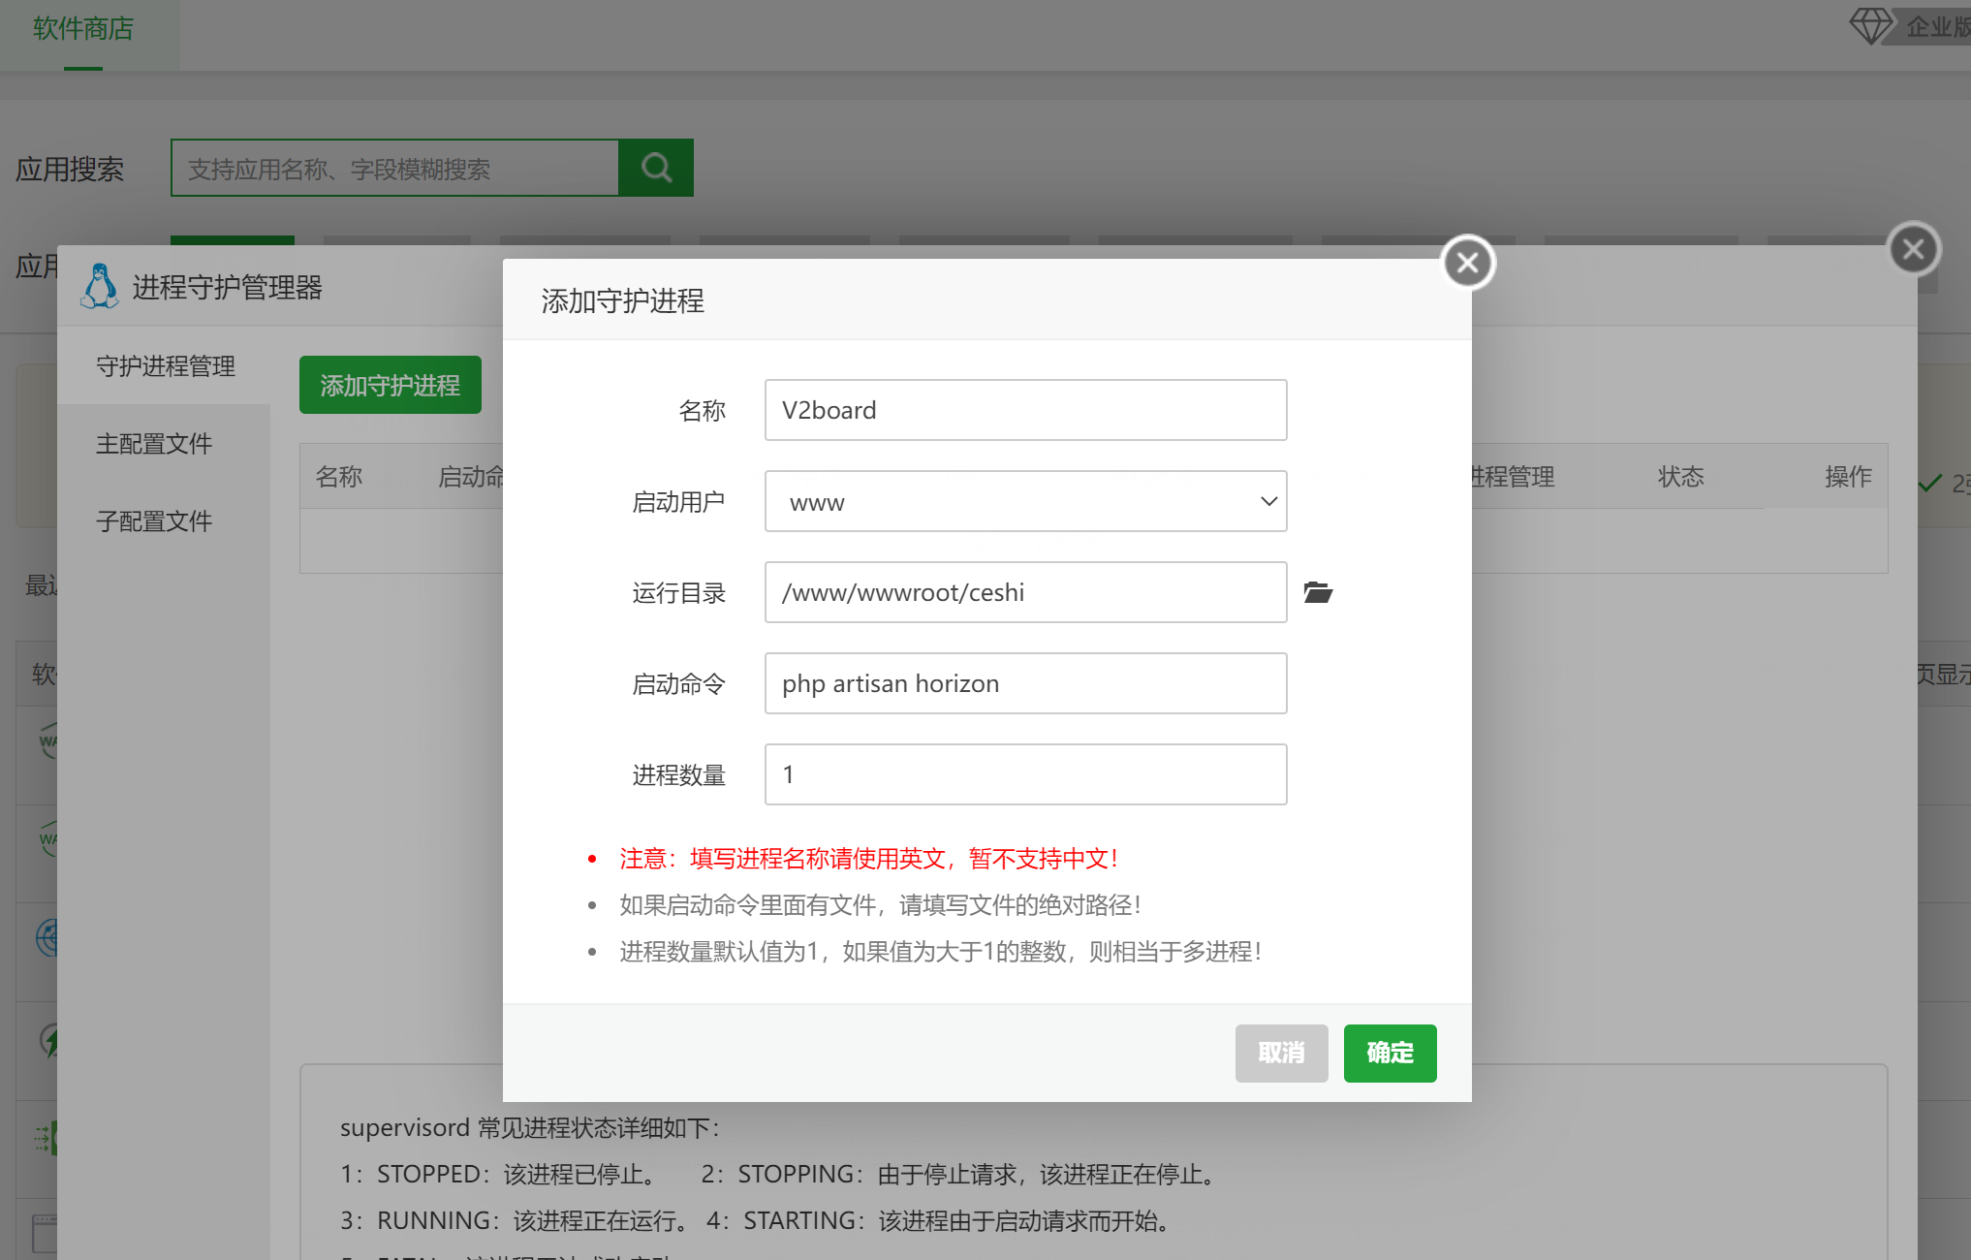This screenshot has height=1260, width=1971.
Task: Close the add daemon process dialog
Action: point(1468,263)
